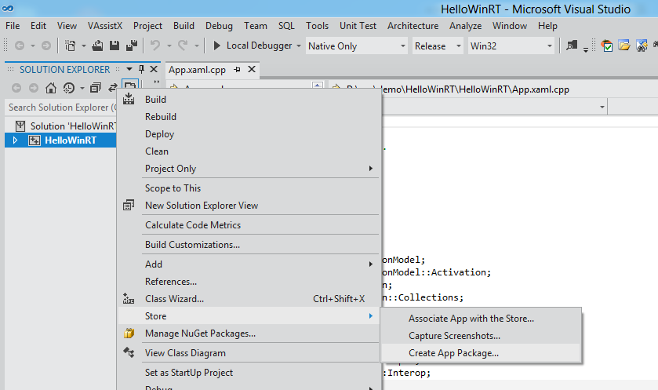Select Scope to This
Viewport: 658px width, 390px height.
click(x=249, y=188)
